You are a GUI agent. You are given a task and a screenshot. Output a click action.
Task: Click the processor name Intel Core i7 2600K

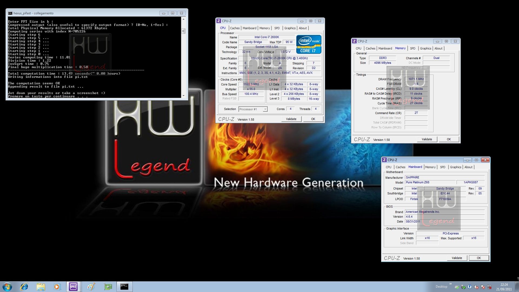(x=267, y=37)
